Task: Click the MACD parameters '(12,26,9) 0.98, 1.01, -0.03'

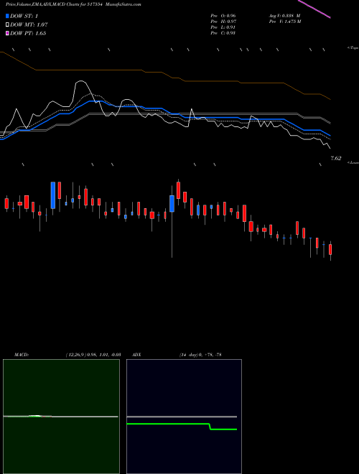Action: click(x=93, y=355)
